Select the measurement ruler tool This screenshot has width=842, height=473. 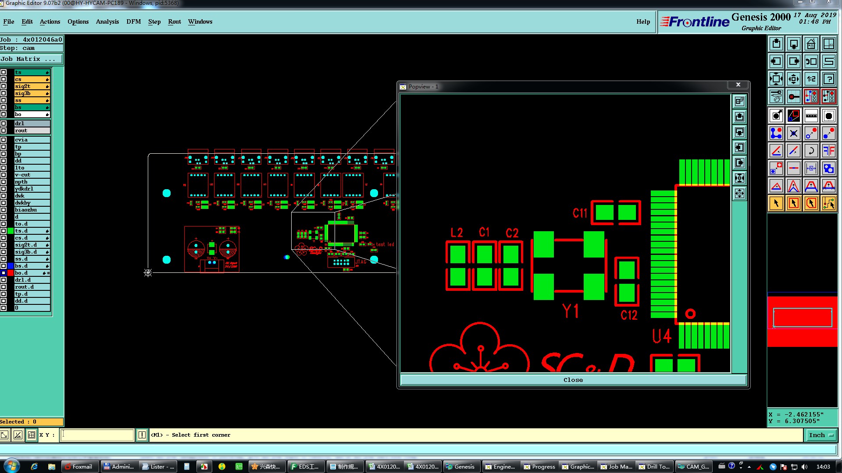pos(811,116)
